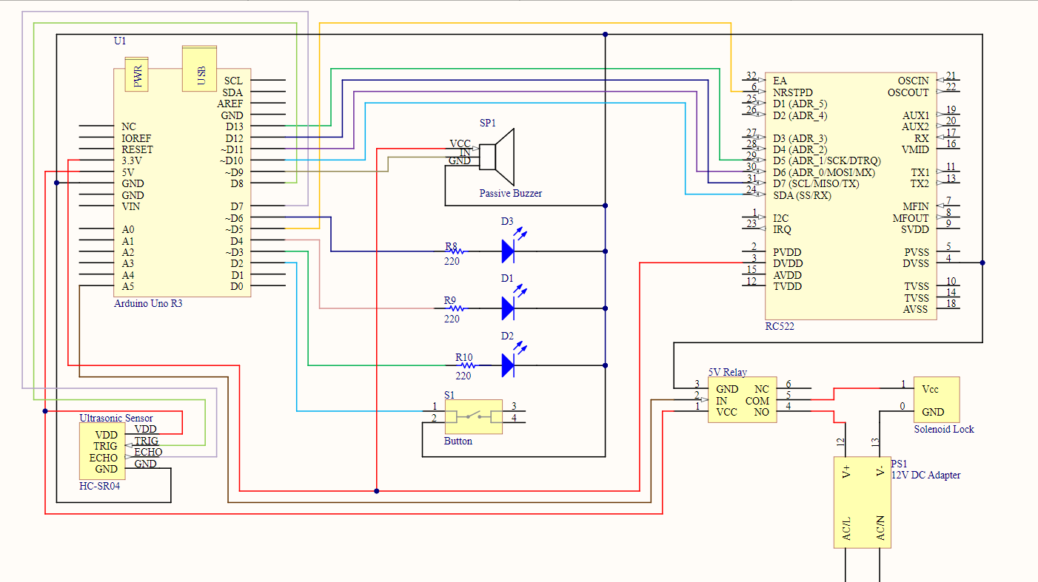Viewport: 1038px width, 582px height.
Task: Click the "AC/L" terminal on the adapter
Action: point(846,527)
